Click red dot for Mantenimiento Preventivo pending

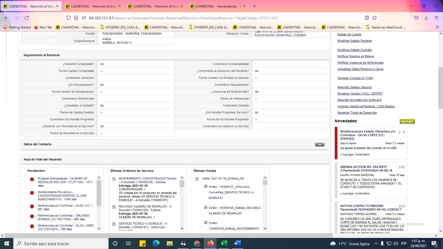32,193
